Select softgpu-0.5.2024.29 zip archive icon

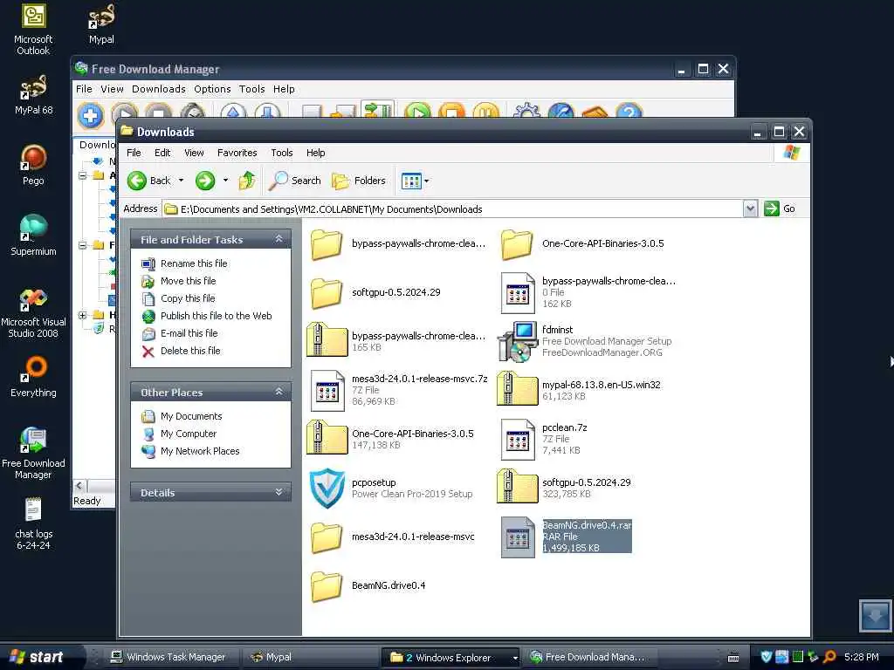point(517,486)
